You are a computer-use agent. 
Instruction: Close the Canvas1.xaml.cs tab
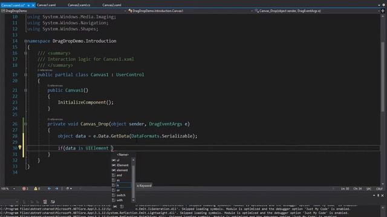coord(33,5)
